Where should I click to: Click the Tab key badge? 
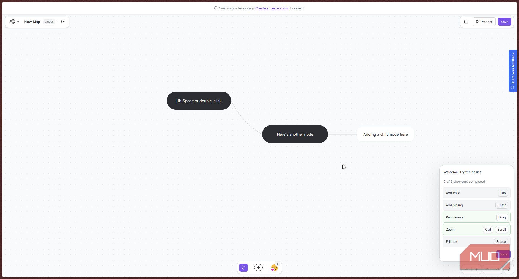[x=503, y=193]
